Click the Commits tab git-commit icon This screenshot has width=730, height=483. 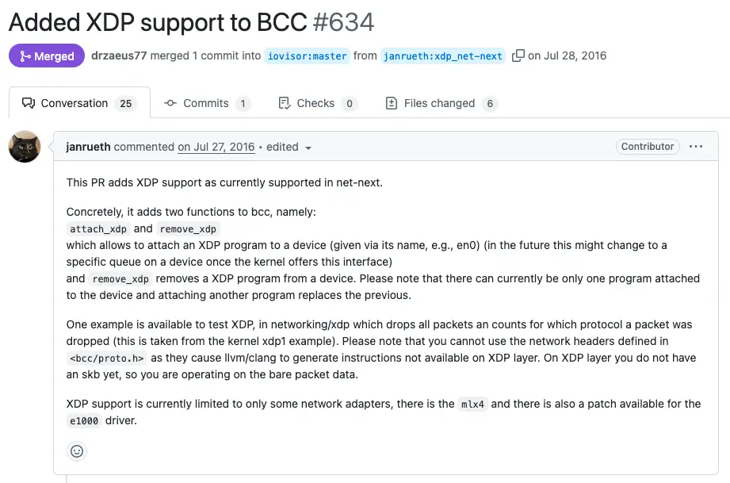pos(170,103)
